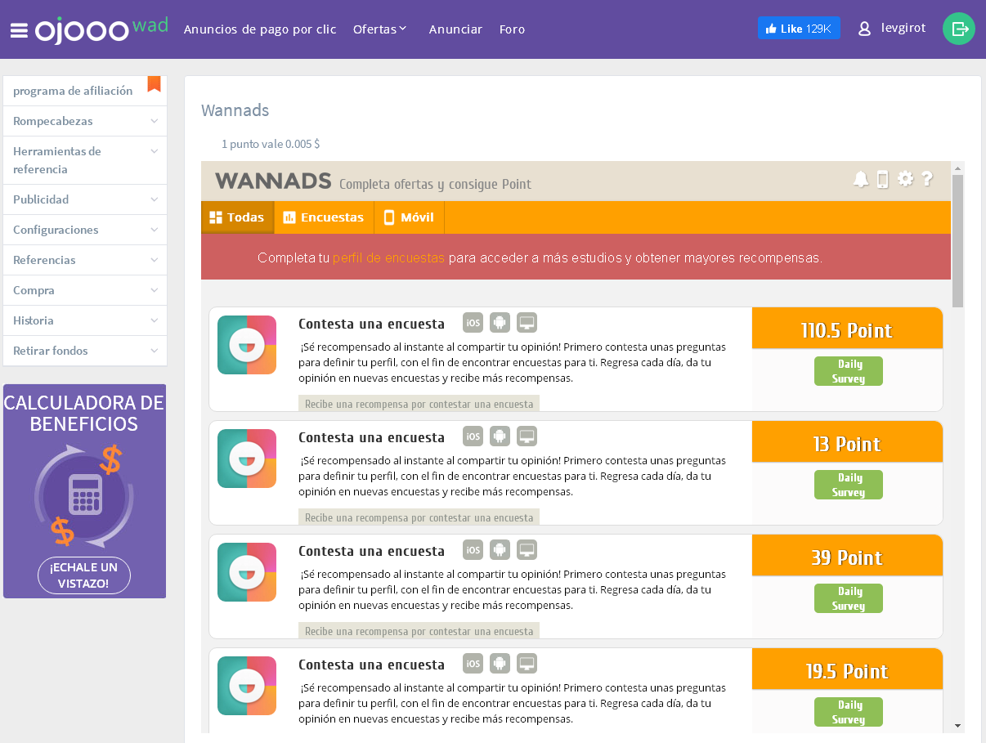Screen dimensions: 986x743
Task: Click Daily Survey on the 110.5 Point offer
Action: tap(848, 371)
